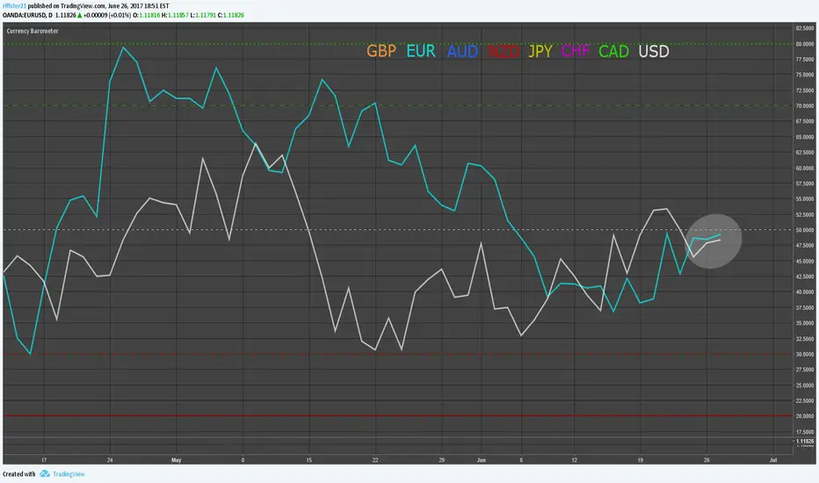Click the Jun date axis label

click(482, 460)
